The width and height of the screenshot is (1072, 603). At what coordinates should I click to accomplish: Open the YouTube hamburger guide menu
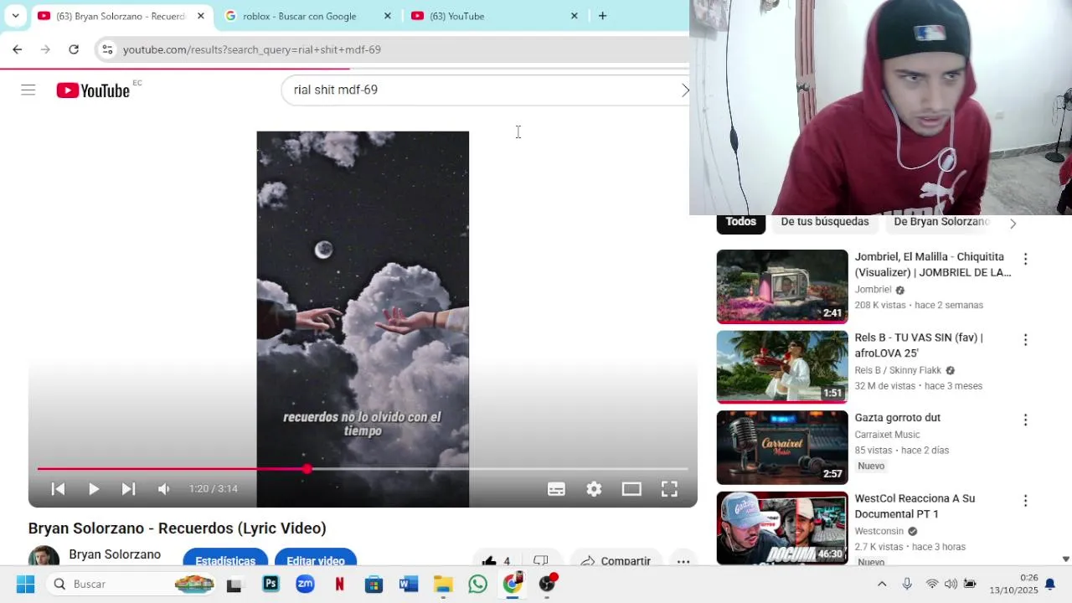click(28, 90)
